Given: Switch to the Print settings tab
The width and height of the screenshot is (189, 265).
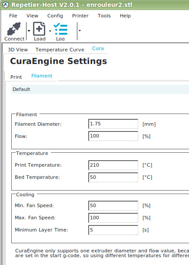Looking at the screenshot, I should coord(16,77).
